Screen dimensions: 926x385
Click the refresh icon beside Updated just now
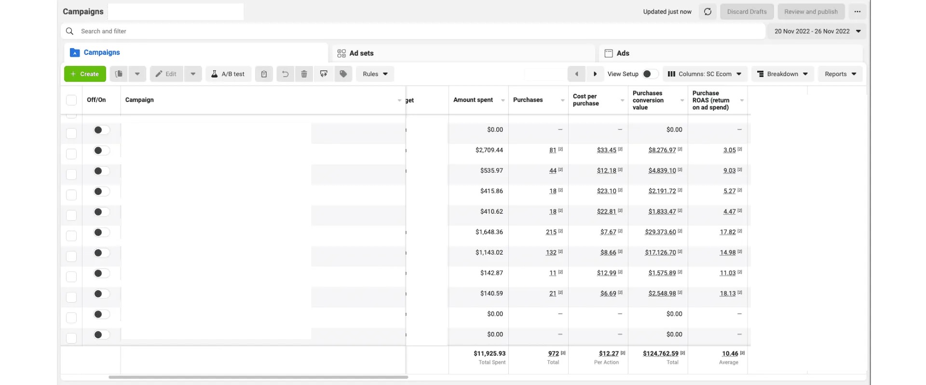coord(708,12)
